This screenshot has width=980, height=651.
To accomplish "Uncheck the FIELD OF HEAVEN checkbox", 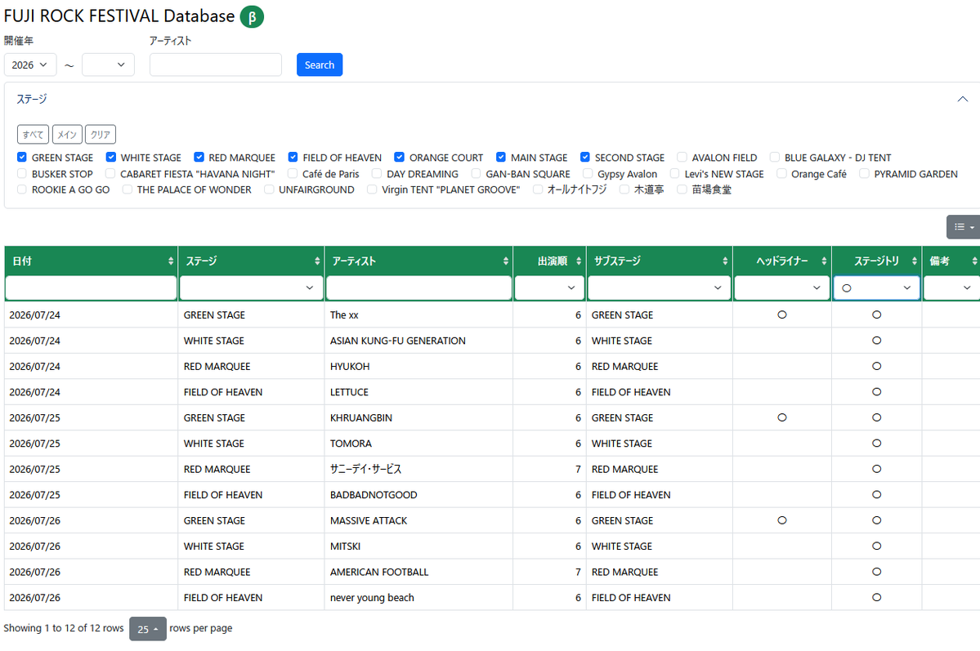I will tap(293, 157).
